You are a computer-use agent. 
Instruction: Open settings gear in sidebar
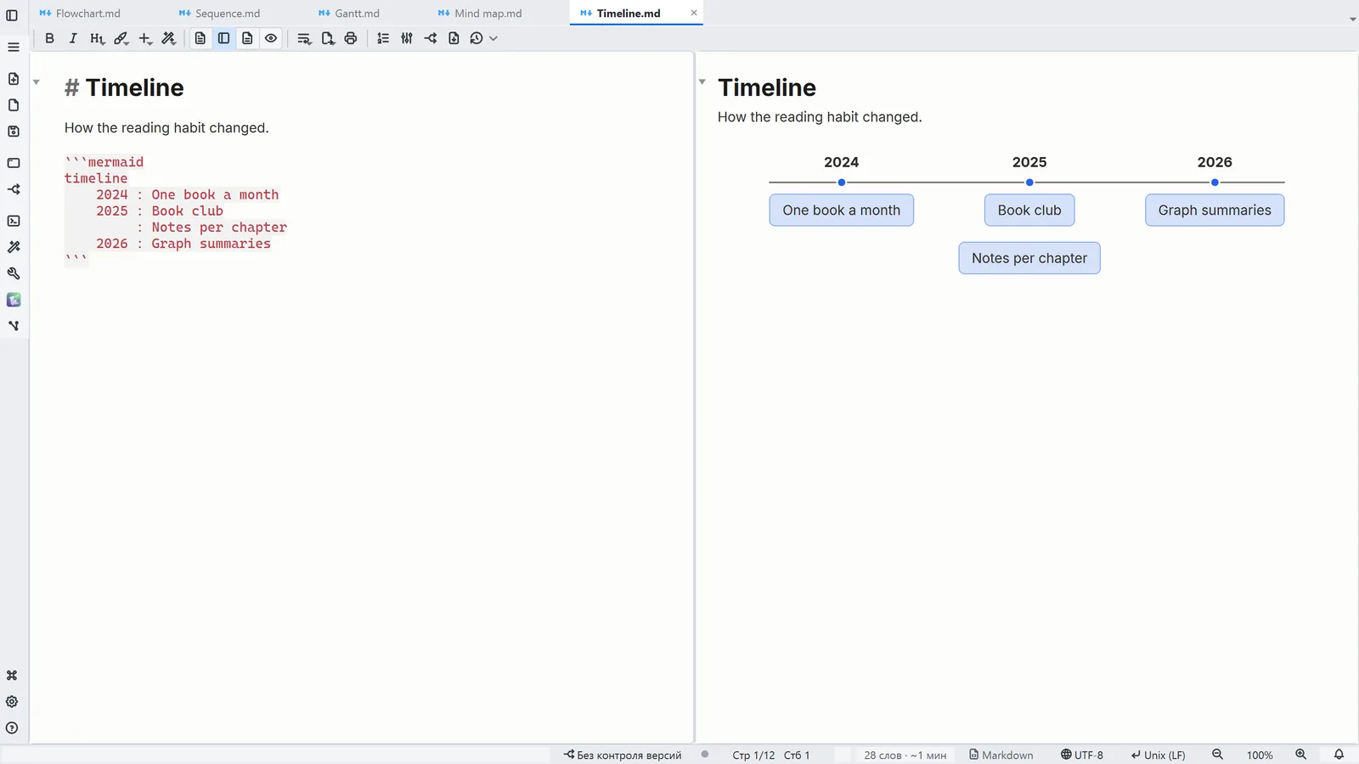click(12, 702)
